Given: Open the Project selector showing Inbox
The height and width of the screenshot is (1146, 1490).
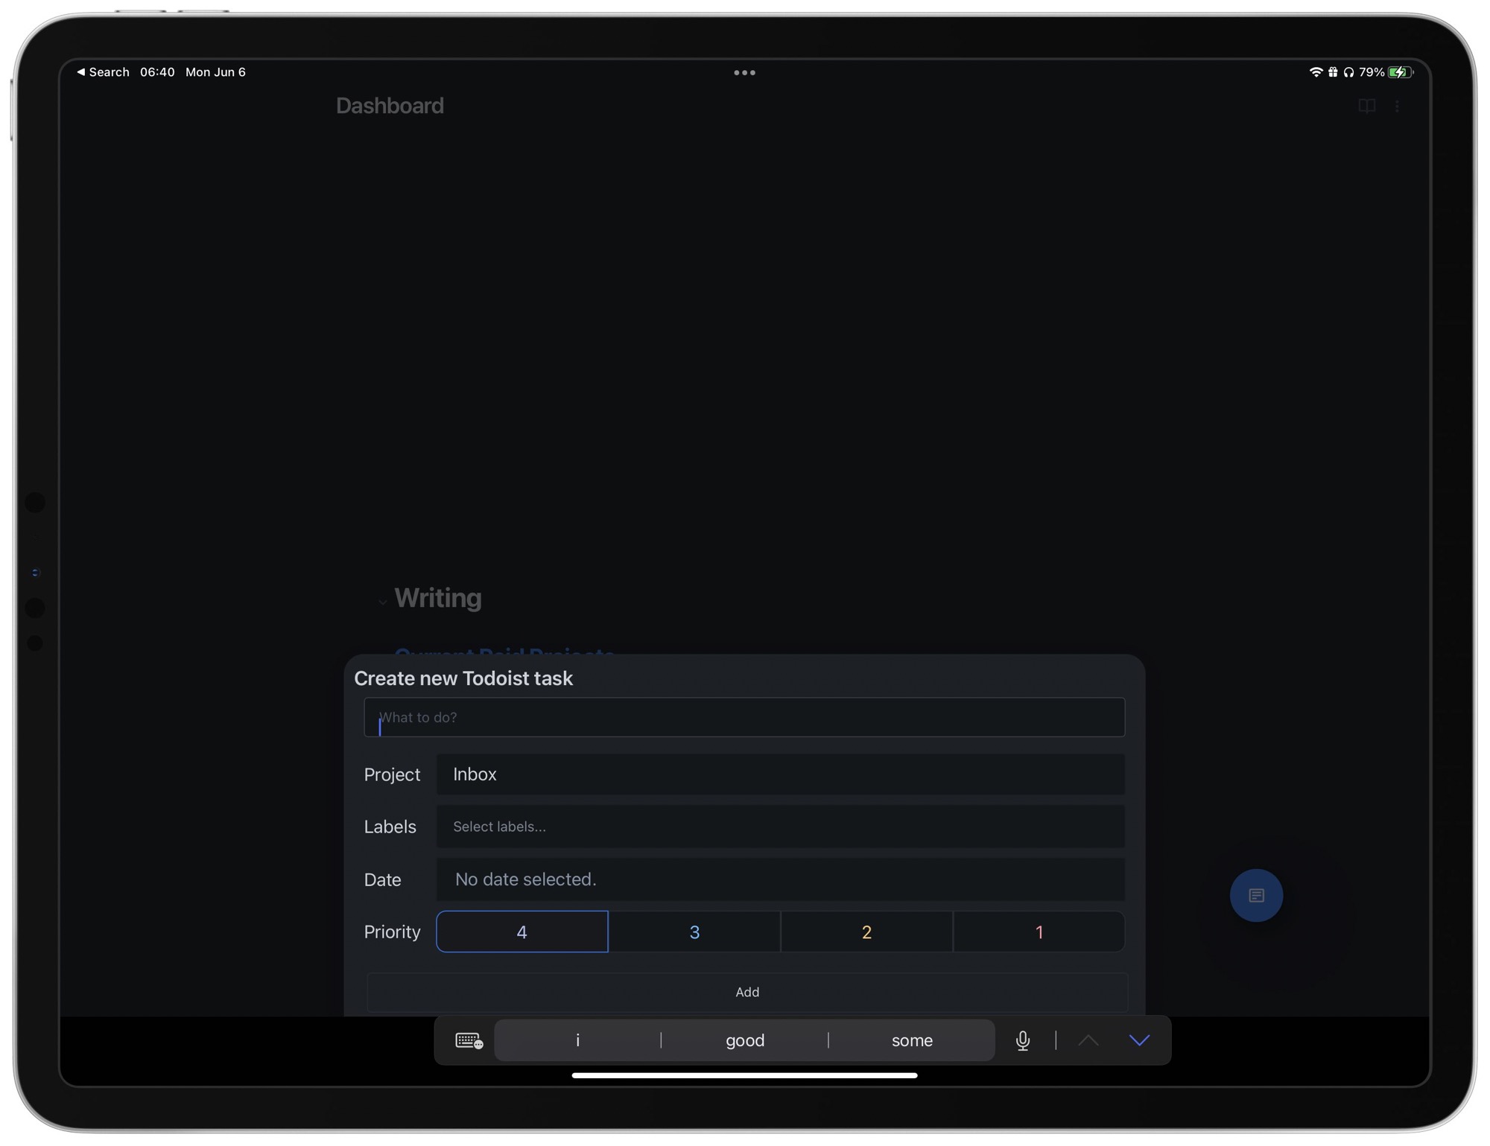Looking at the screenshot, I should (779, 774).
